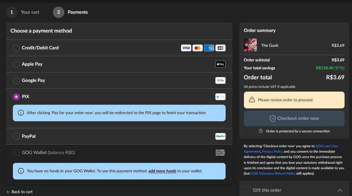
Task: Click the step 2 number circle
Action: point(59,12)
